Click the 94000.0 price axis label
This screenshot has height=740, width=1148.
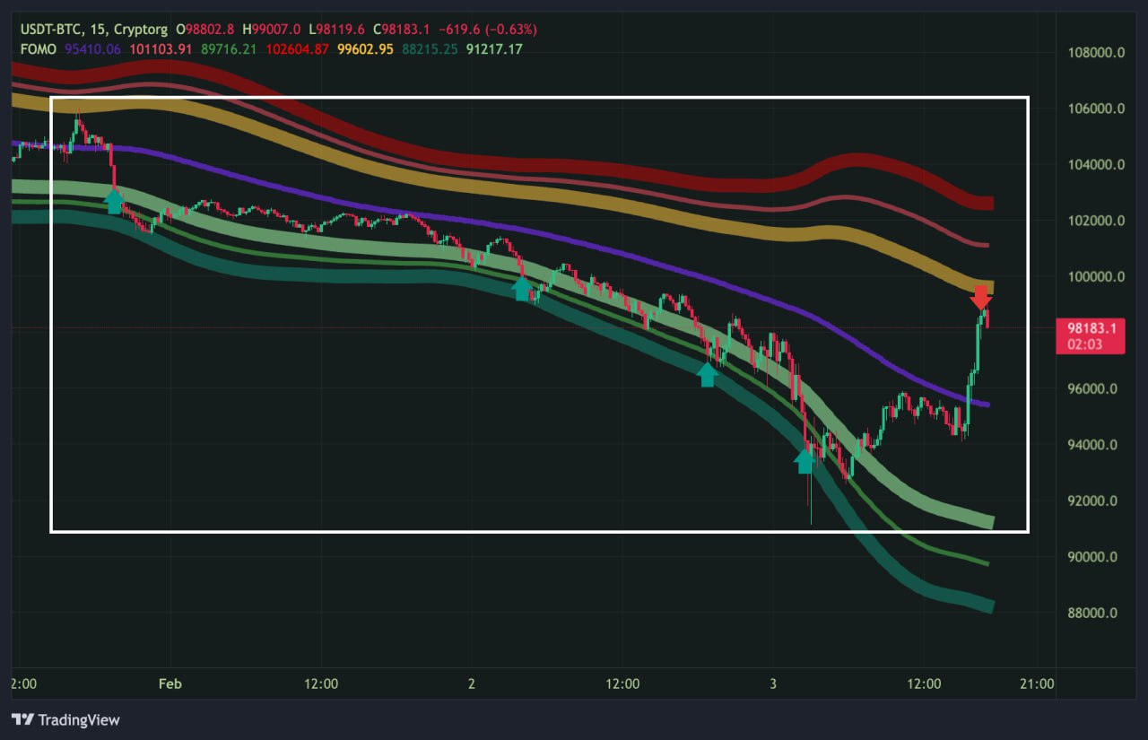[1091, 445]
